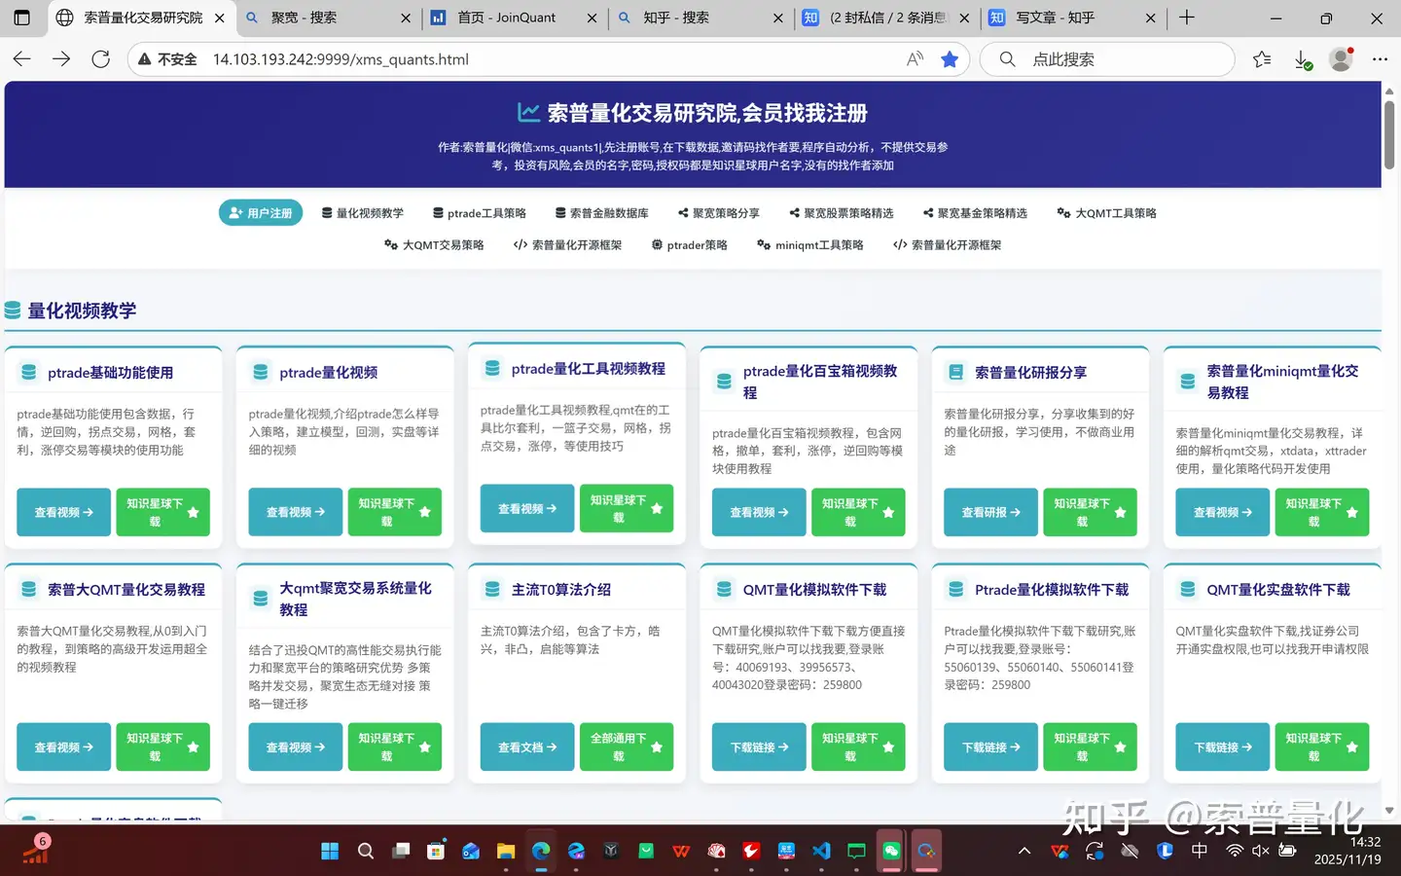The width and height of the screenshot is (1401, 876).
Task: Open the browser profile avatar
Action: pyautogui.click(x=1342, y=59)
